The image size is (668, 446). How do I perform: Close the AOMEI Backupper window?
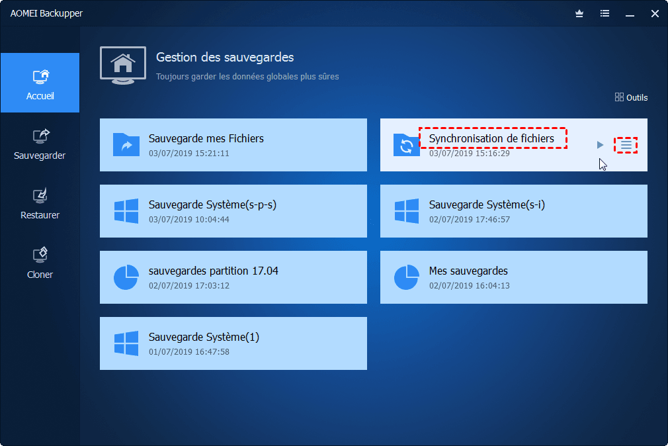click(x=655, y=14)
